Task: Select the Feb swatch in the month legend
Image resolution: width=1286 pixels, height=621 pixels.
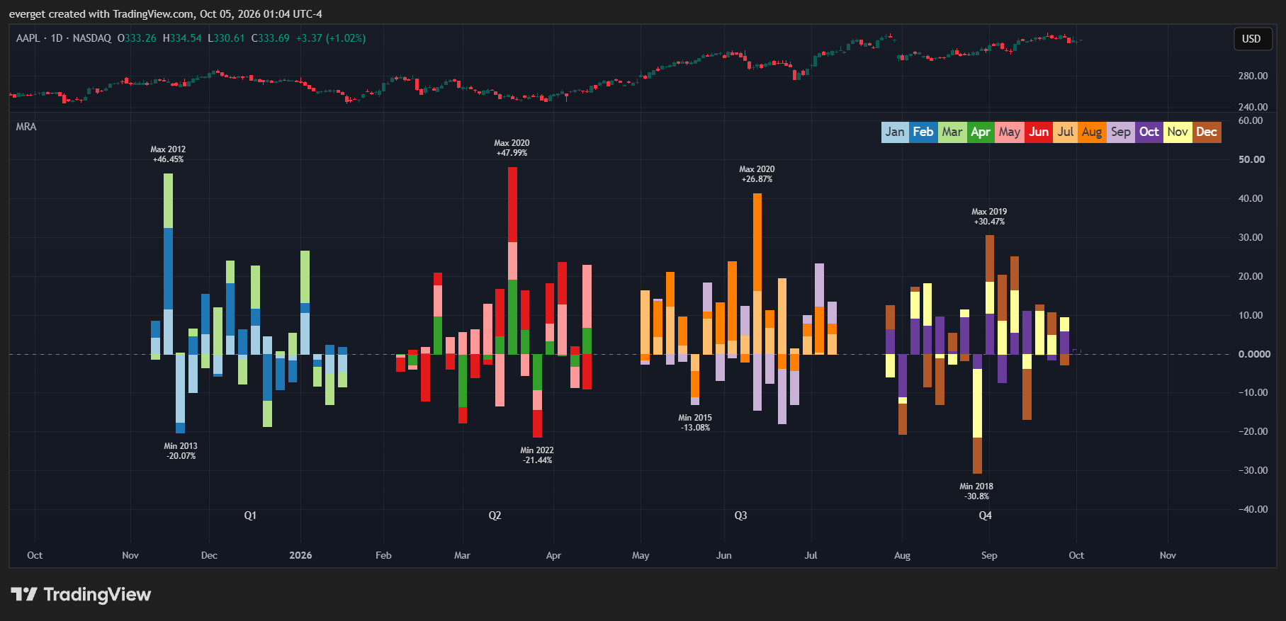Action: pos(923,132)
